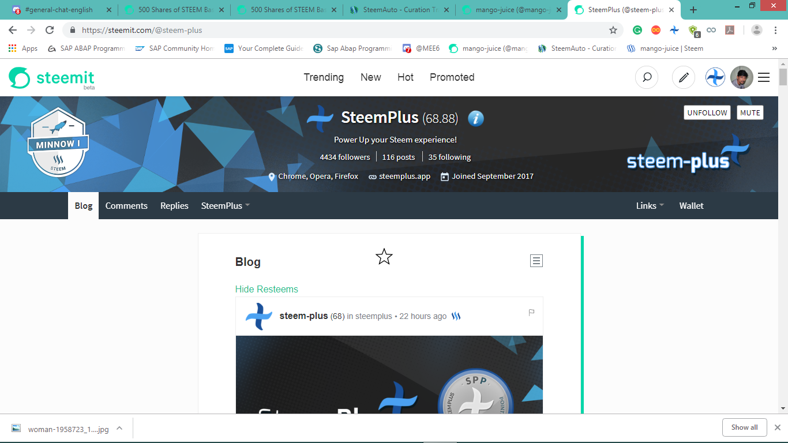
Task: Open a new browser tab
Action: pos(693,10)
